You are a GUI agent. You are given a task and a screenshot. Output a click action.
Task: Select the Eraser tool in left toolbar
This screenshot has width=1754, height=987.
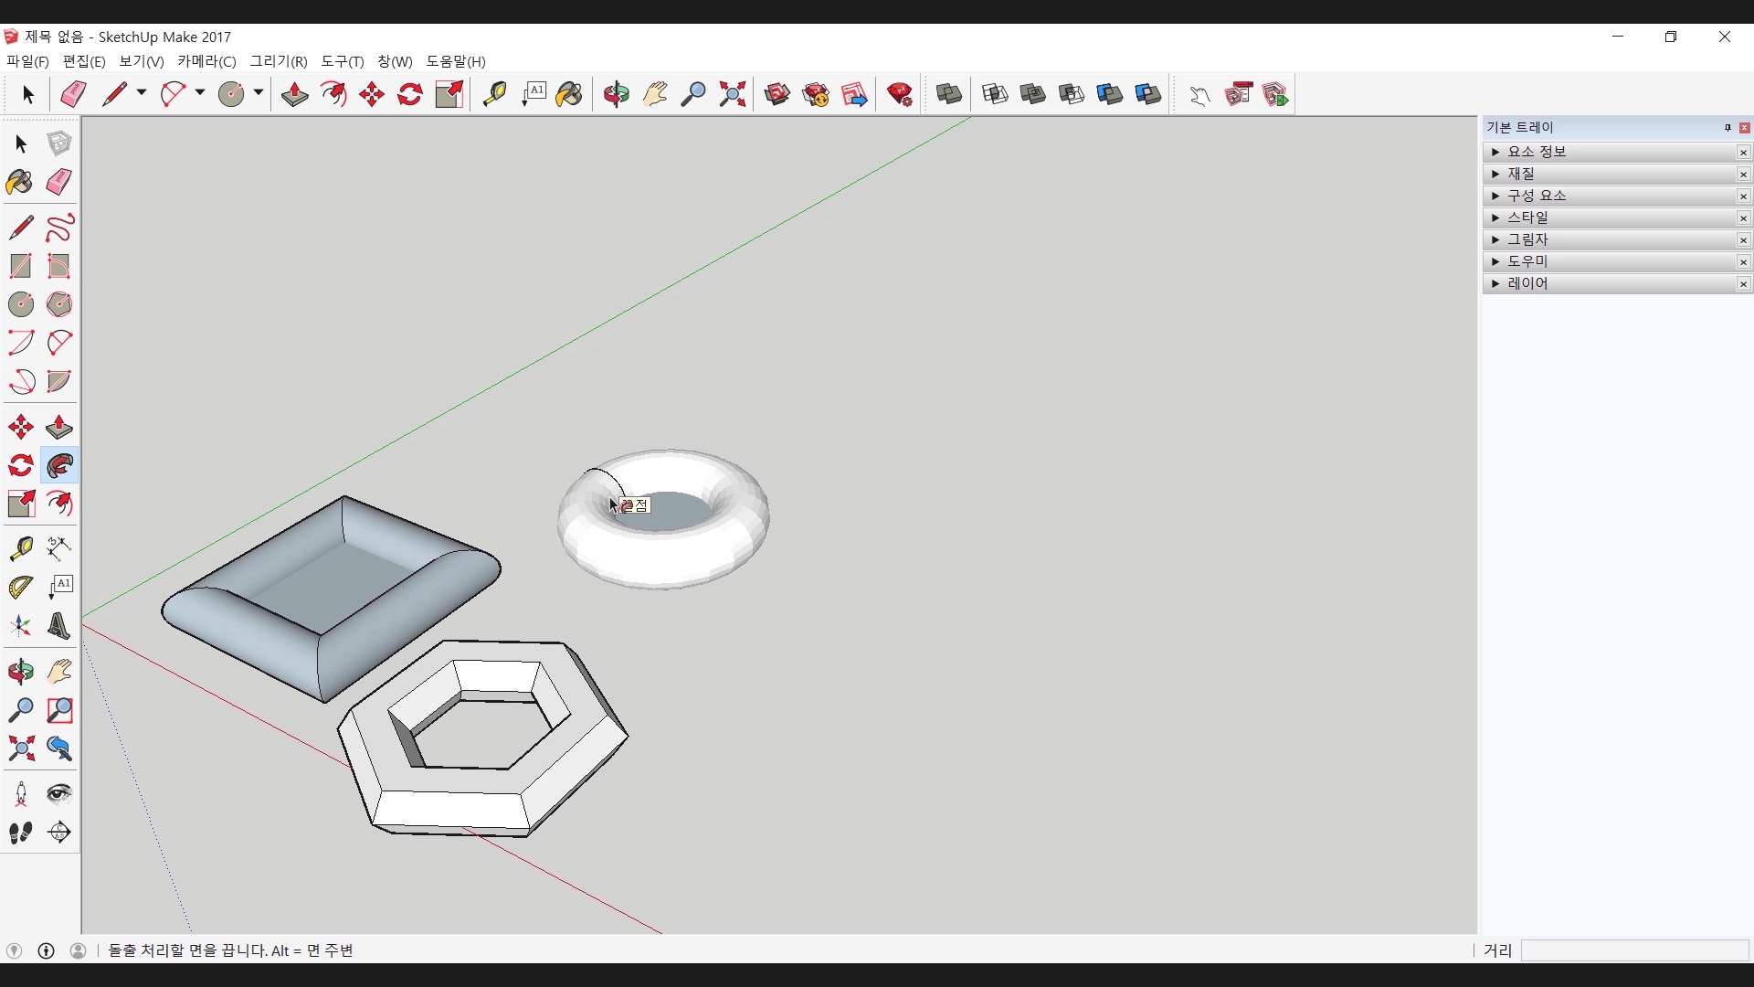coord(58,182)
